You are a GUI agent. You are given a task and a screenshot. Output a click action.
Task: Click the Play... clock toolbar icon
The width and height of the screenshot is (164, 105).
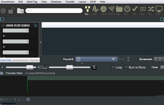[x=127, y=11]
